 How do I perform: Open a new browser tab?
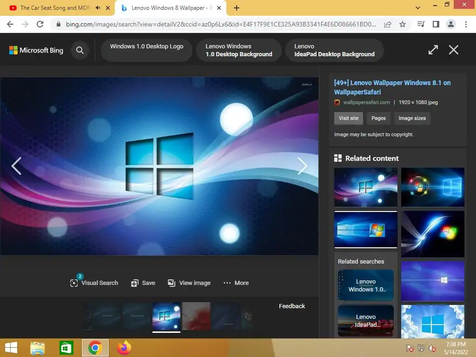pos(237,8)
